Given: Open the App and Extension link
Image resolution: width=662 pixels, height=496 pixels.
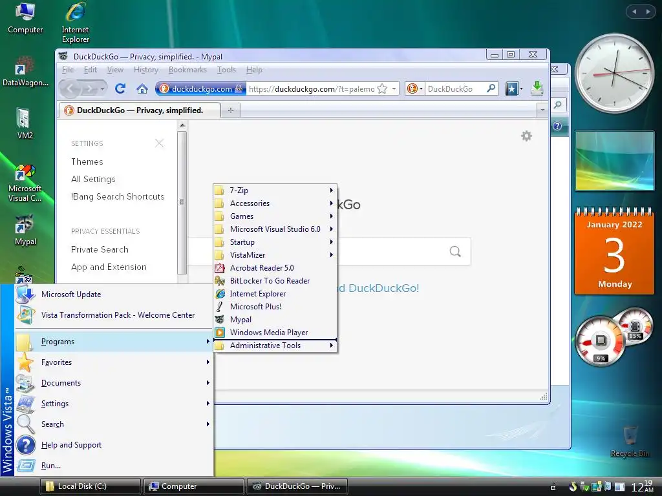Looking at the screenshot, I should [x=109, y=267].
